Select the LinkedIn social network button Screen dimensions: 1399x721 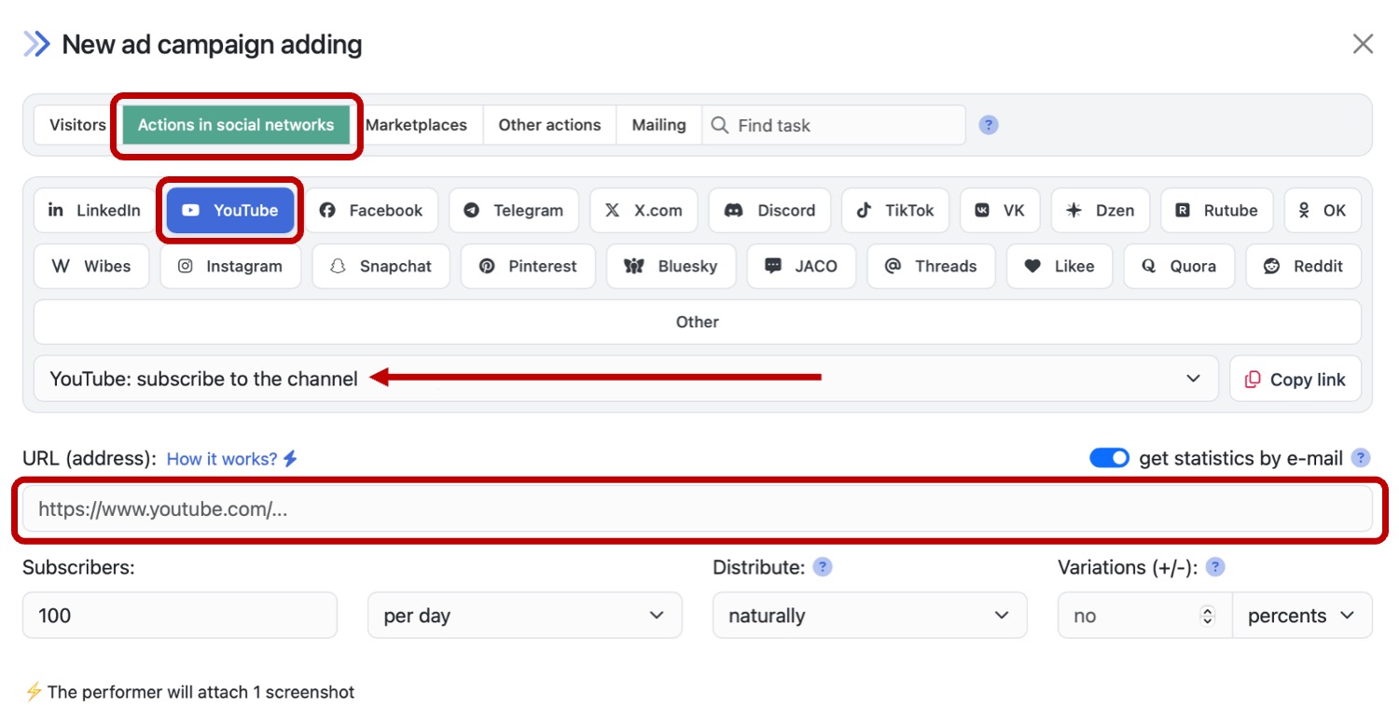93,211
